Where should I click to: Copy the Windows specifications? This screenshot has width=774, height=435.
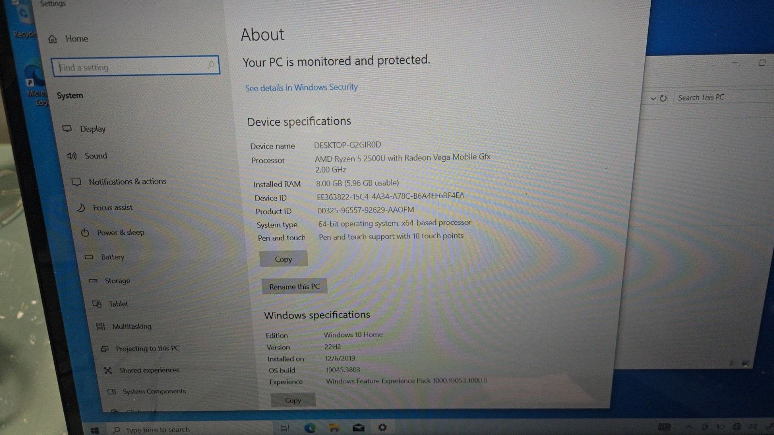293,400
